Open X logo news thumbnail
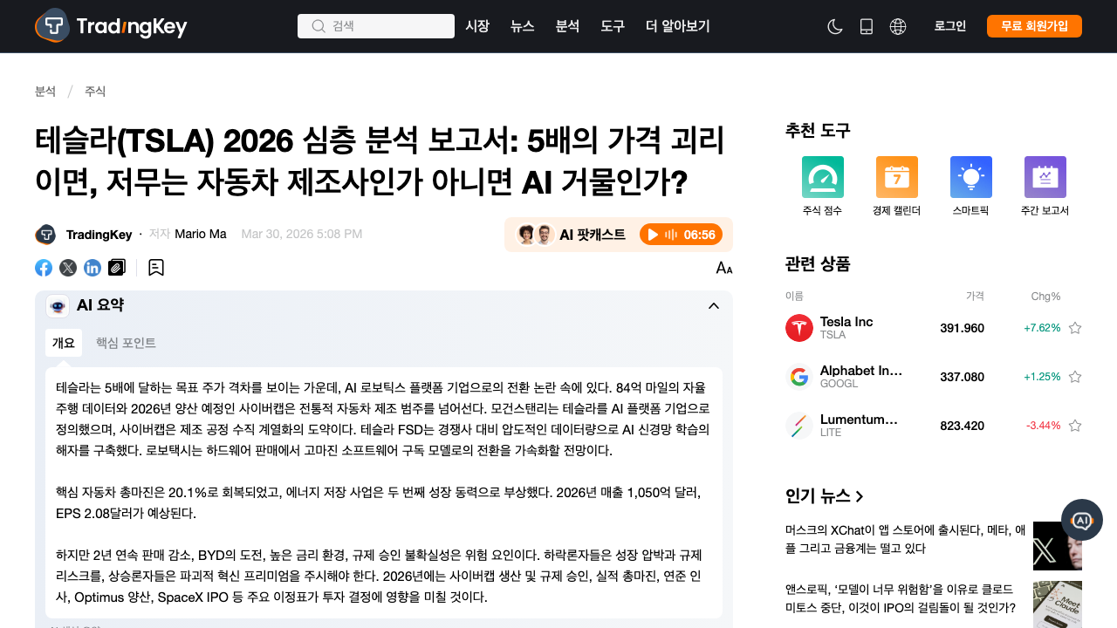1117x628 pixels. (x=1058, y=546)
